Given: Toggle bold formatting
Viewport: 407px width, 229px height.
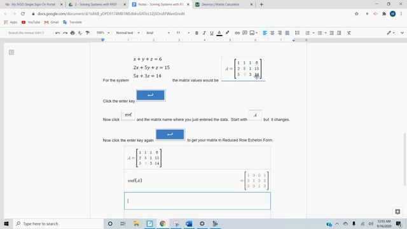Looking at the screenshot, I should tap(197, 32).
